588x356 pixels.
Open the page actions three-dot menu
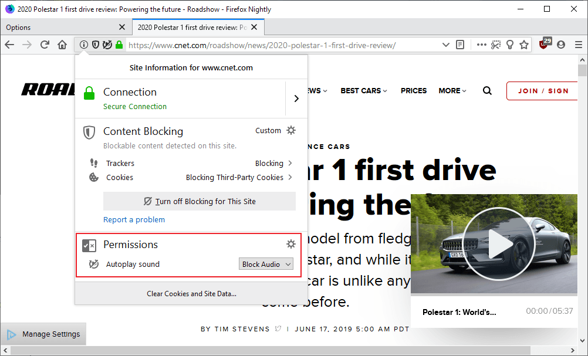[x=482, y=45]
